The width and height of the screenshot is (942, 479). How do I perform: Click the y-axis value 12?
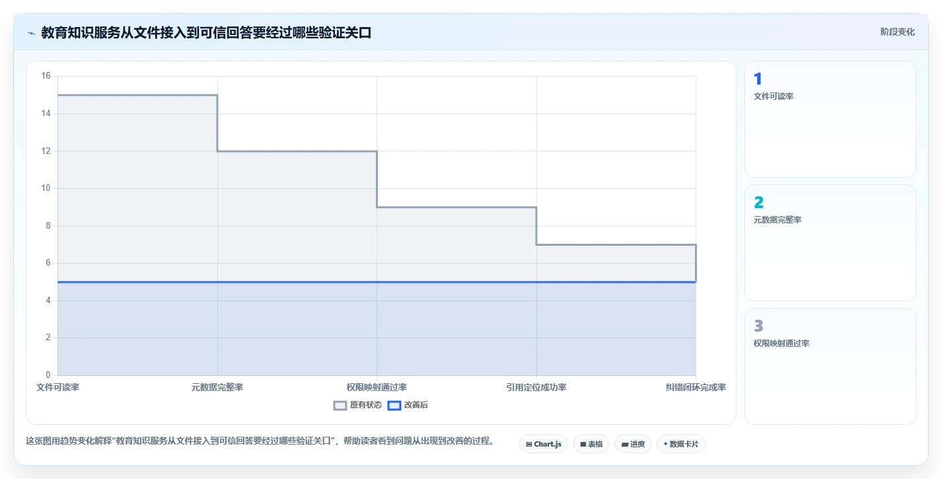coord(46,151)
